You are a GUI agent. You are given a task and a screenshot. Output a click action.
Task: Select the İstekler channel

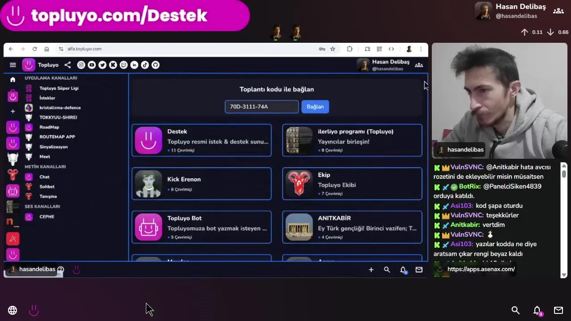[47, 98]
